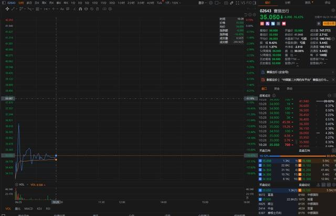Click the undo arrow above the chart
Screen dimensions: 336x216
pos(246,15)
